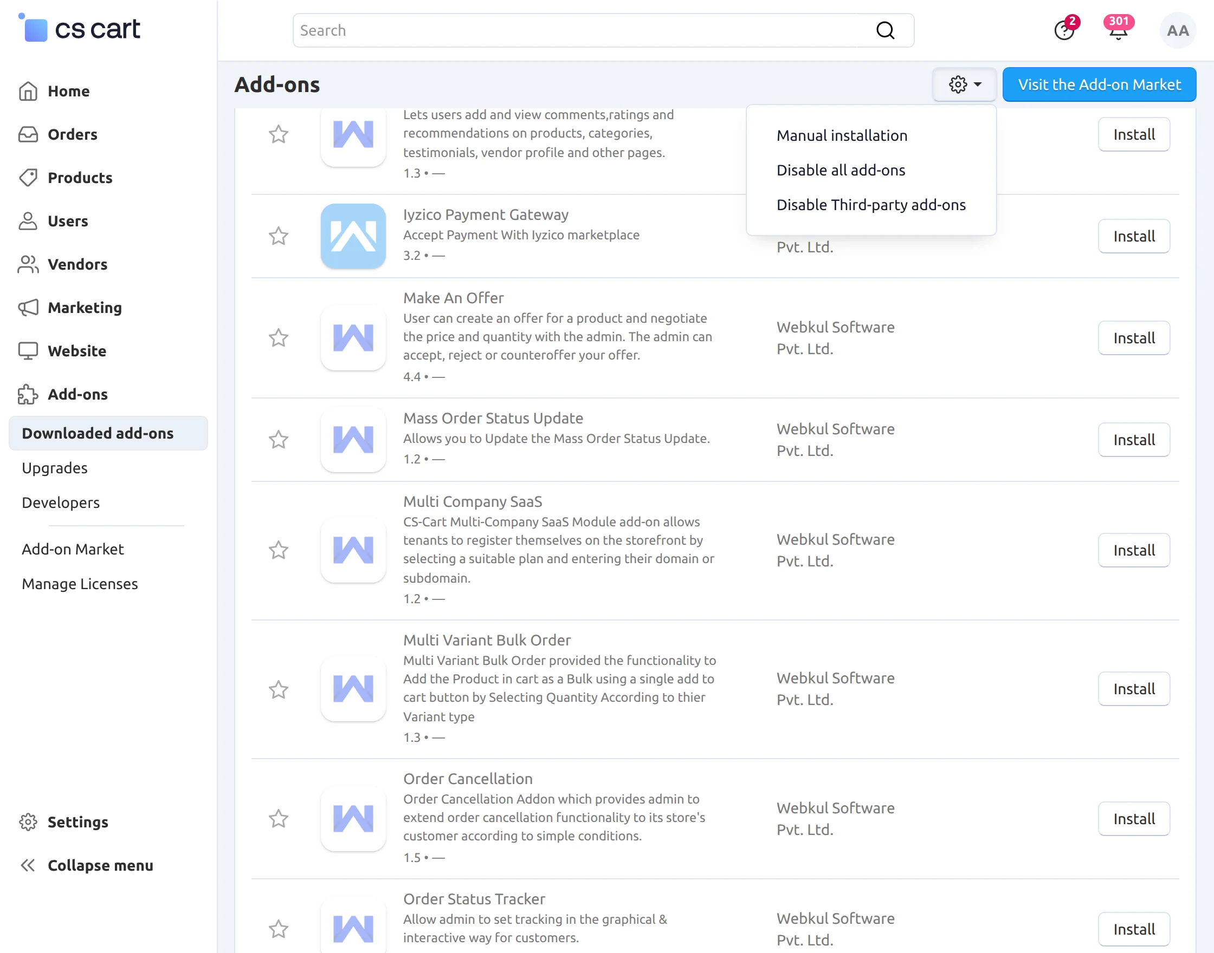The height and width of the screenshot is (953, 1214).
Task: Favorite the Multi Variant Bulk Order star
Action: 278,690
